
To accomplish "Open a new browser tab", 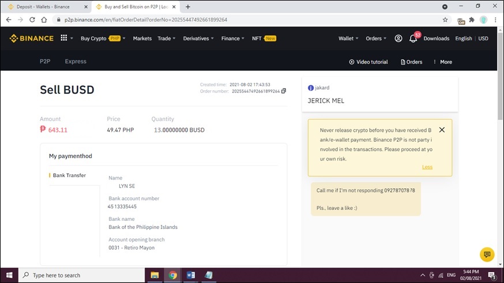I will coord(188,7).
